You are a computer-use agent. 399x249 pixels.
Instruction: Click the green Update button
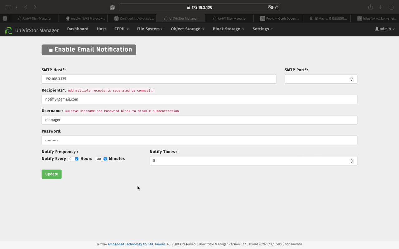pos(51,174)
